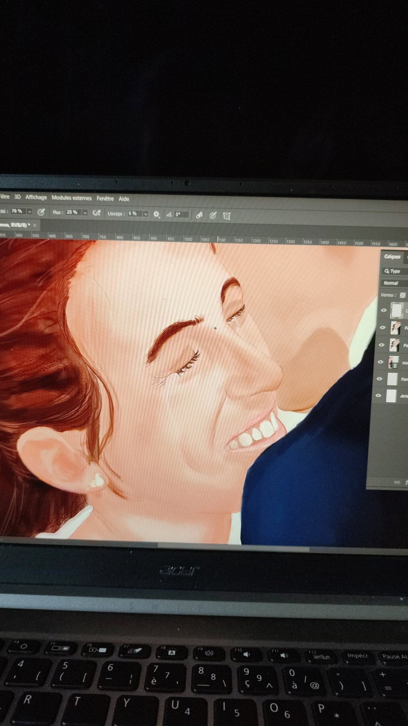This screenshot has height=726, width=408.
Task: Open the Affichage menu
Action: click(x=36, y=197)
